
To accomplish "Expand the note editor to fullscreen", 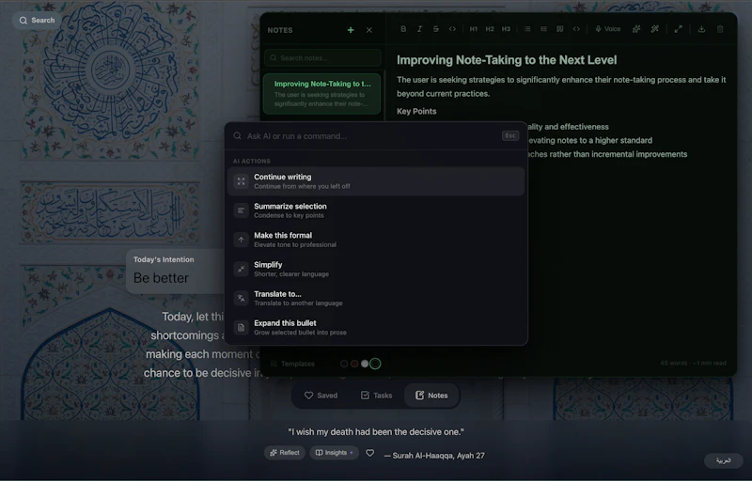I will tap(678, 29).
